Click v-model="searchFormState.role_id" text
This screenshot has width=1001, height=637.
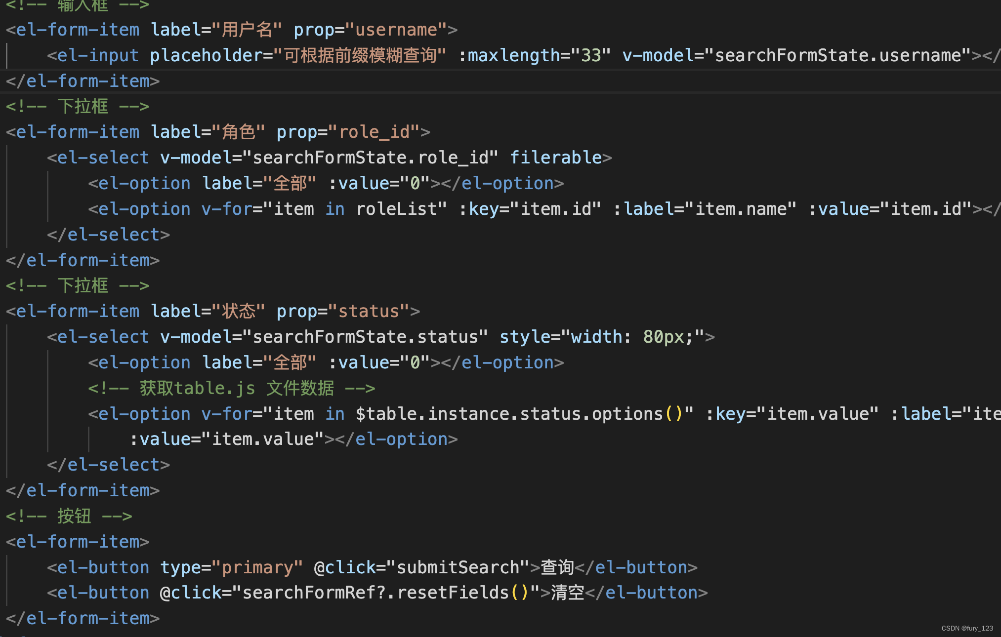(x=329, y=158)
